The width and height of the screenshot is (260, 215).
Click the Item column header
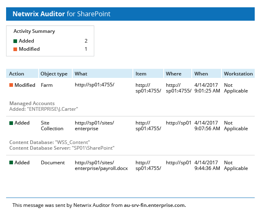click(x=141, y=74)
